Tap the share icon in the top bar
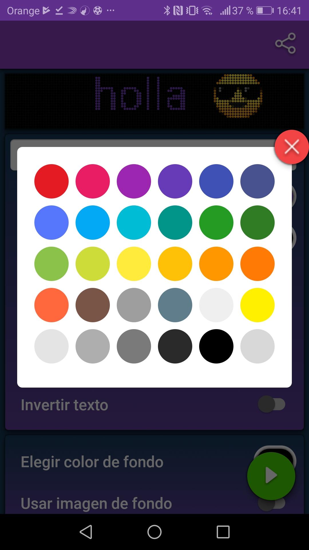This screenshot has width=309, height=550. [285, 43]
